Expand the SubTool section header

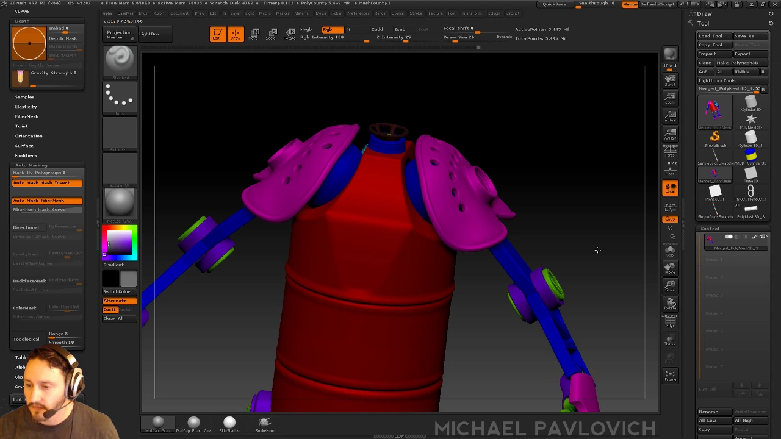click(x=710, y=229)
